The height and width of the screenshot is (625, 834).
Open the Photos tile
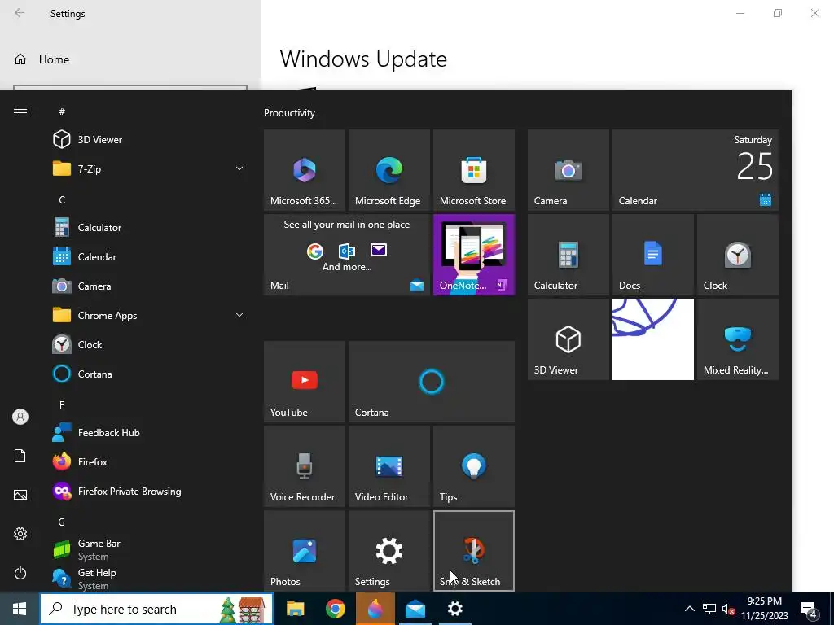pos(305,551)
